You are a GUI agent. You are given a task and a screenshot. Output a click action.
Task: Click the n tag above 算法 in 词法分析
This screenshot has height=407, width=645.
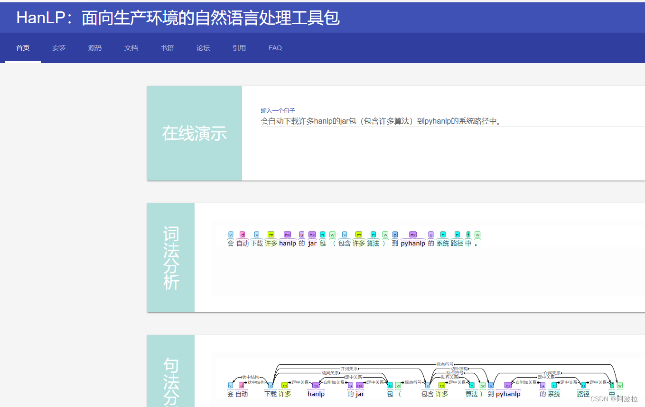(x=373, y=235)
